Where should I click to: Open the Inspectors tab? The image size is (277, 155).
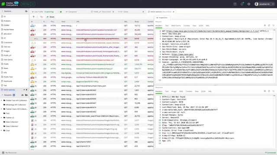pyautogui.click(x=162, y=18)
